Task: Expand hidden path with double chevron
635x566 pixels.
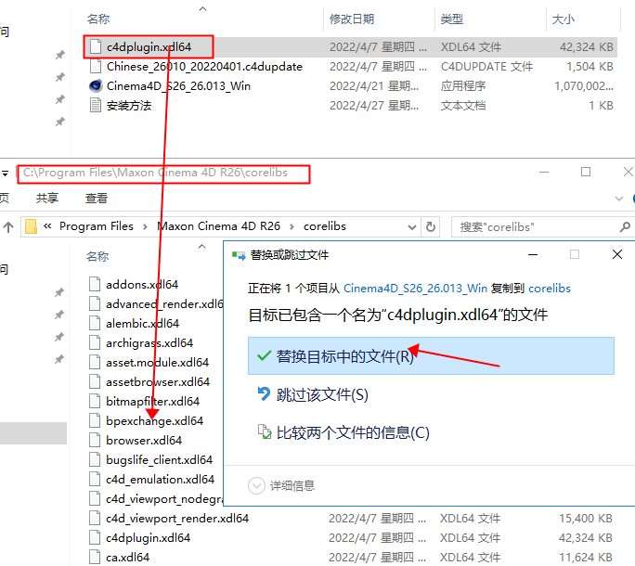Action: click(x=47, y=225)
